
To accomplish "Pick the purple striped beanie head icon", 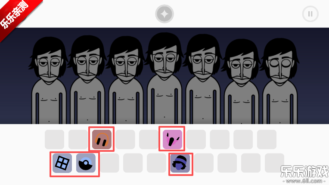I will [180, 163].
